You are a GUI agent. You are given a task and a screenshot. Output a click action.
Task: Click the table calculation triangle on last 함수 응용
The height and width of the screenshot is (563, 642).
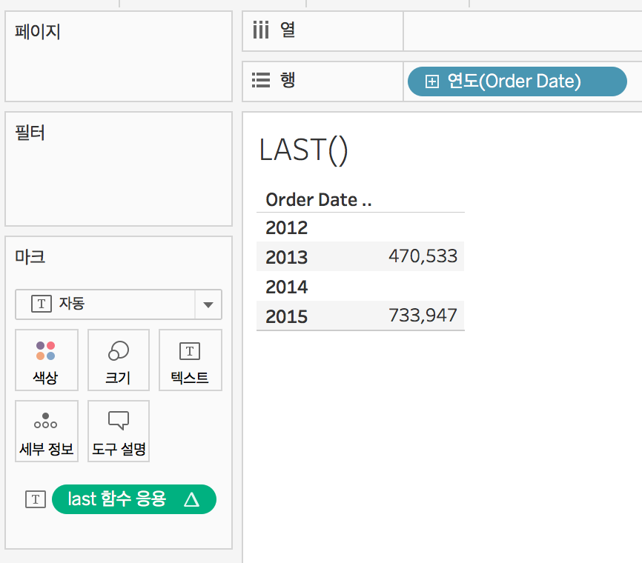(x=191, y=499)
